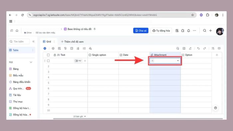Add new column with plus header

[x=217, y=55]
